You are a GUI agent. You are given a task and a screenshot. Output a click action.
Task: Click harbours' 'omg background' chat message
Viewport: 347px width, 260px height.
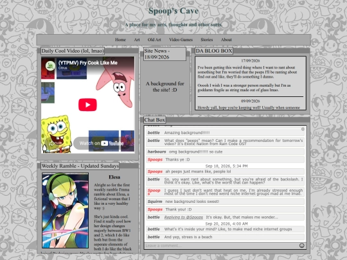225,152
